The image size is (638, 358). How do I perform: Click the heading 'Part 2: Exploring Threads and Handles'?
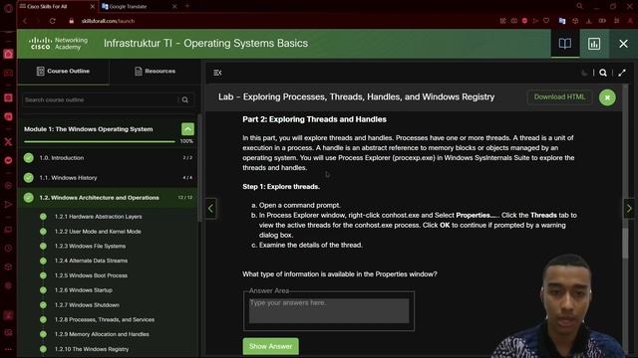[315, 119]
